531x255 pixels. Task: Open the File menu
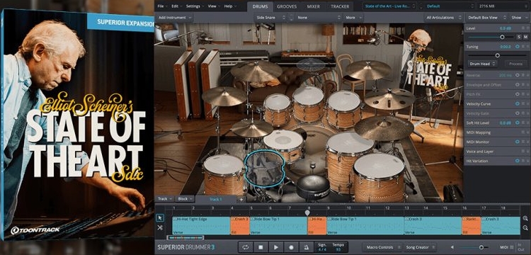tap(162, 6)
